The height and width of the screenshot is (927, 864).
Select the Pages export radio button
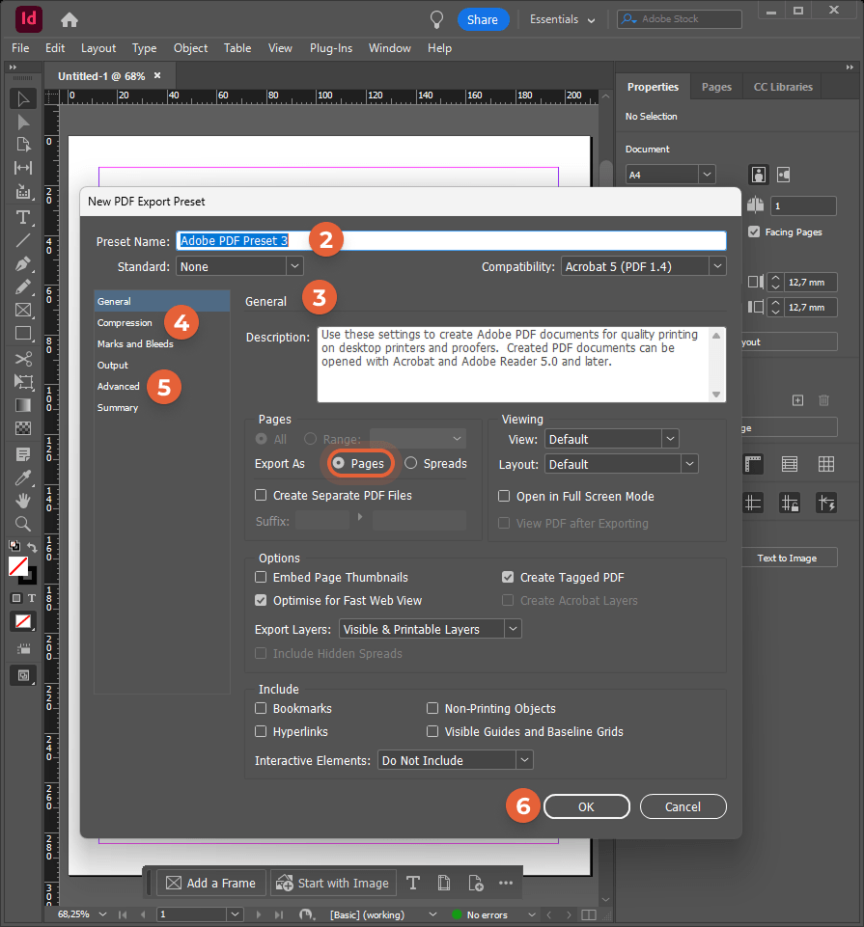[x=338, y=463]
